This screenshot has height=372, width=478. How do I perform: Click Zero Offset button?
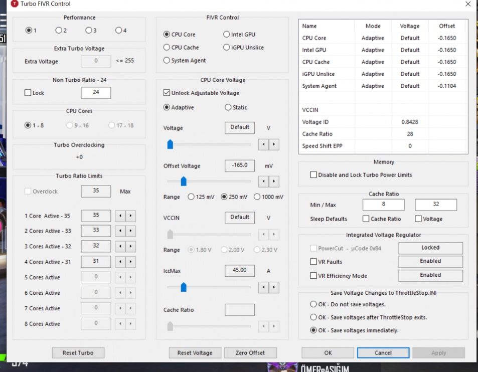[250, 353]
